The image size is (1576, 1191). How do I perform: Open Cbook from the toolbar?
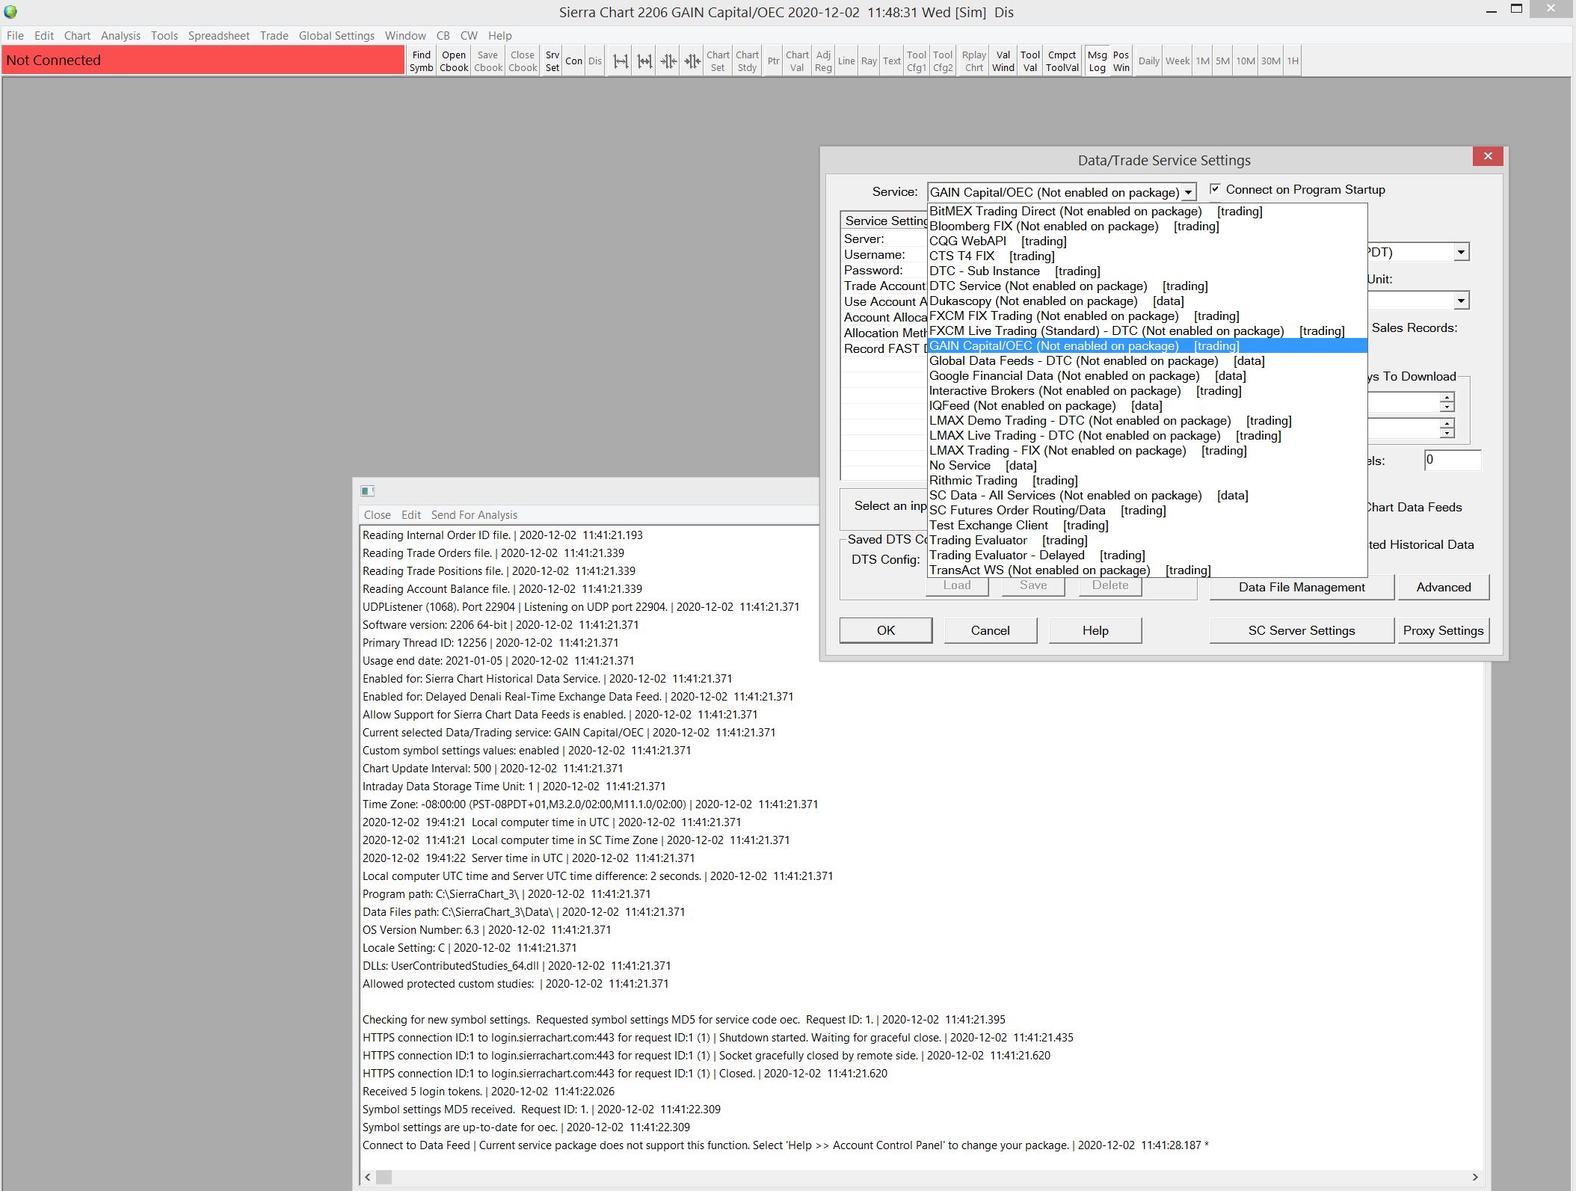[x=453, y=61]
